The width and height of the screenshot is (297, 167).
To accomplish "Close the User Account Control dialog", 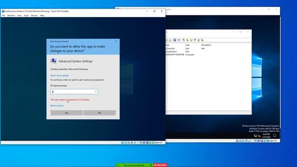I will (116, 41).
